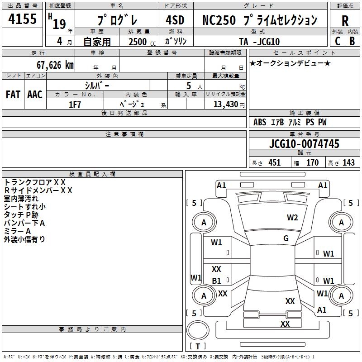Click the width value 170

click(x=312, y=162)
